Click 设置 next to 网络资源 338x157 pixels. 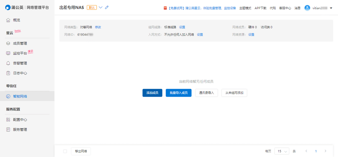pyautogui.click(x=251, y=35)
